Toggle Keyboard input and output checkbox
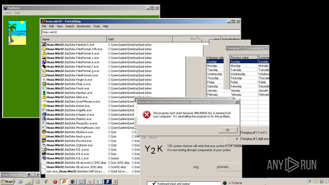 coord(154,183)
